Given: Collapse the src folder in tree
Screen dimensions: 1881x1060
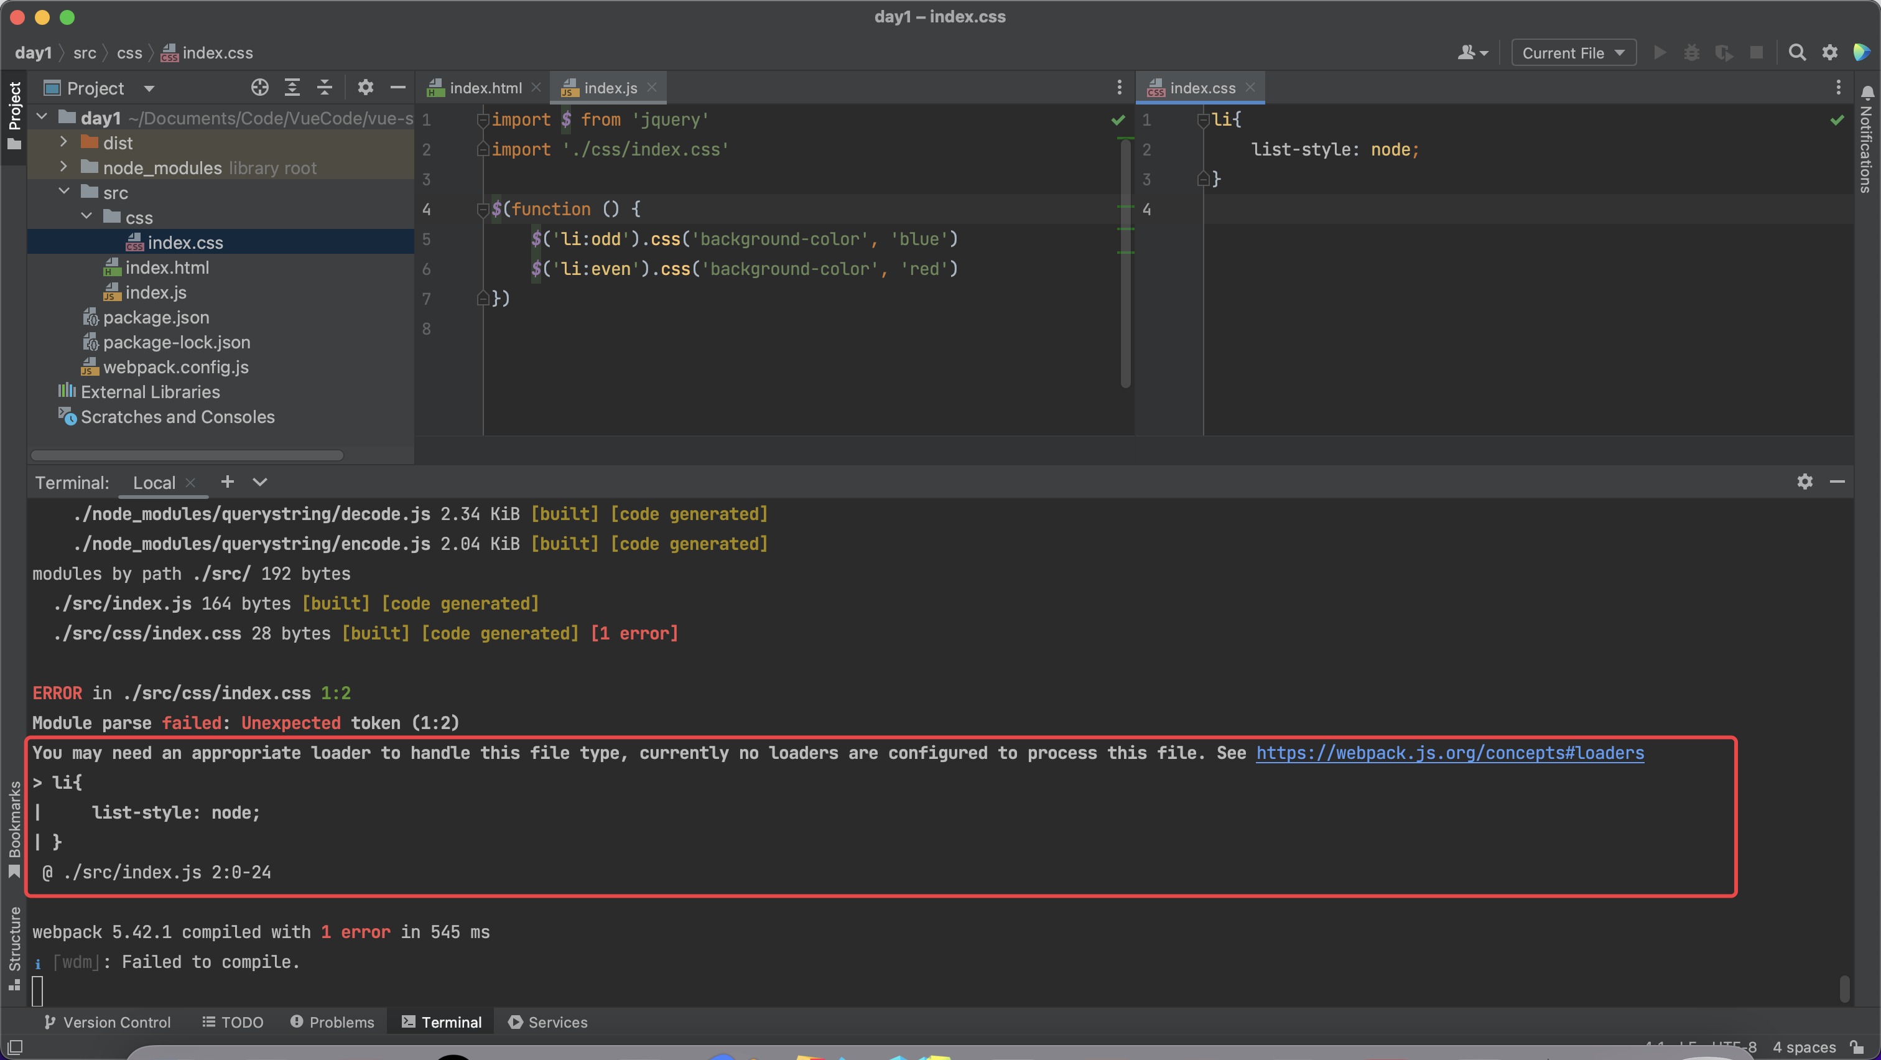Looking at the screenshot, I should coord(63,192).
